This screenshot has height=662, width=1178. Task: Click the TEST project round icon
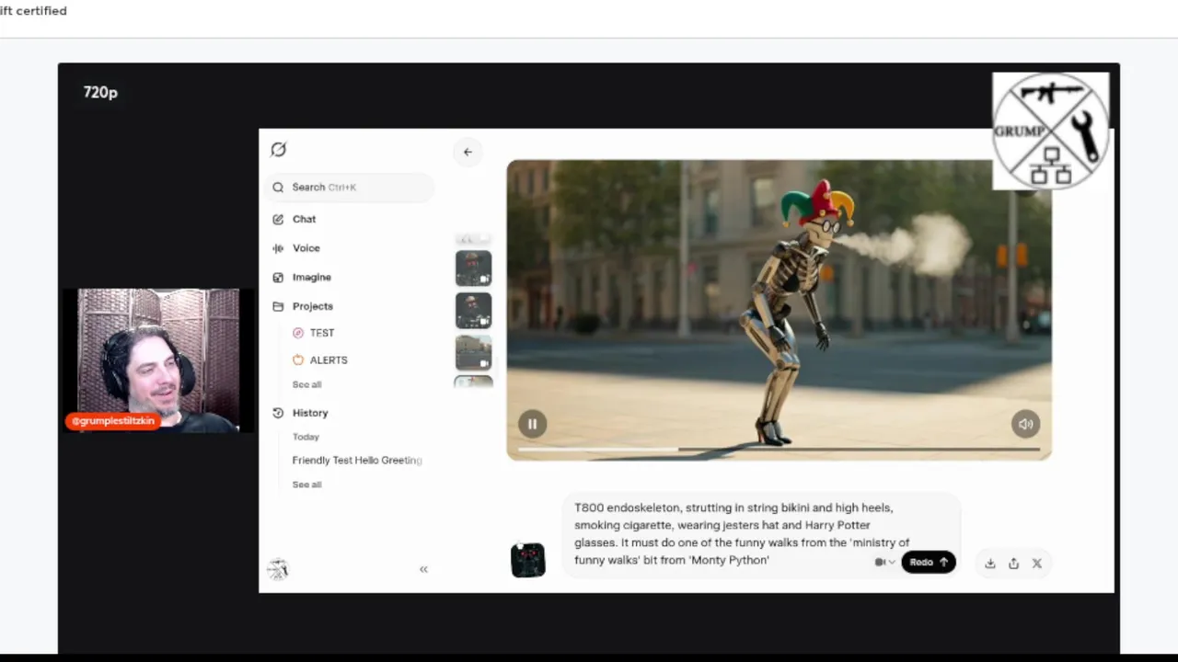point(297,333)
